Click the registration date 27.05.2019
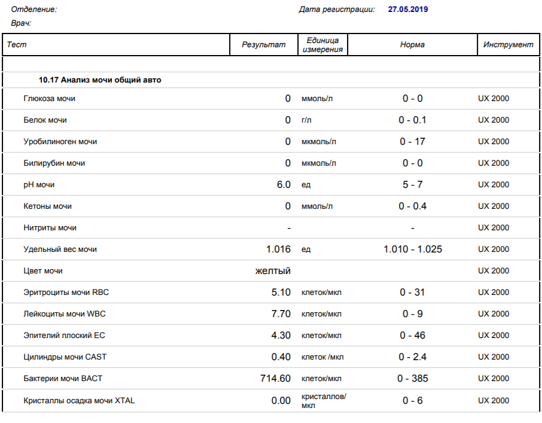The image size is (542, 423). click(407, 10)
